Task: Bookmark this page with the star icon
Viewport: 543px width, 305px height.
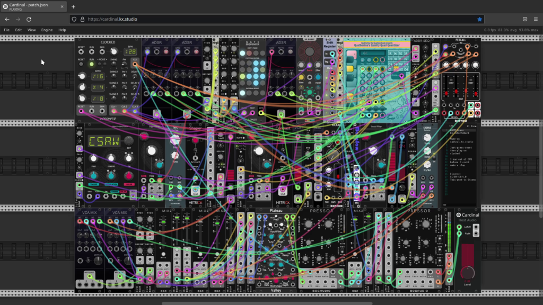Action: pyautogui.click(x=479, y=20)
